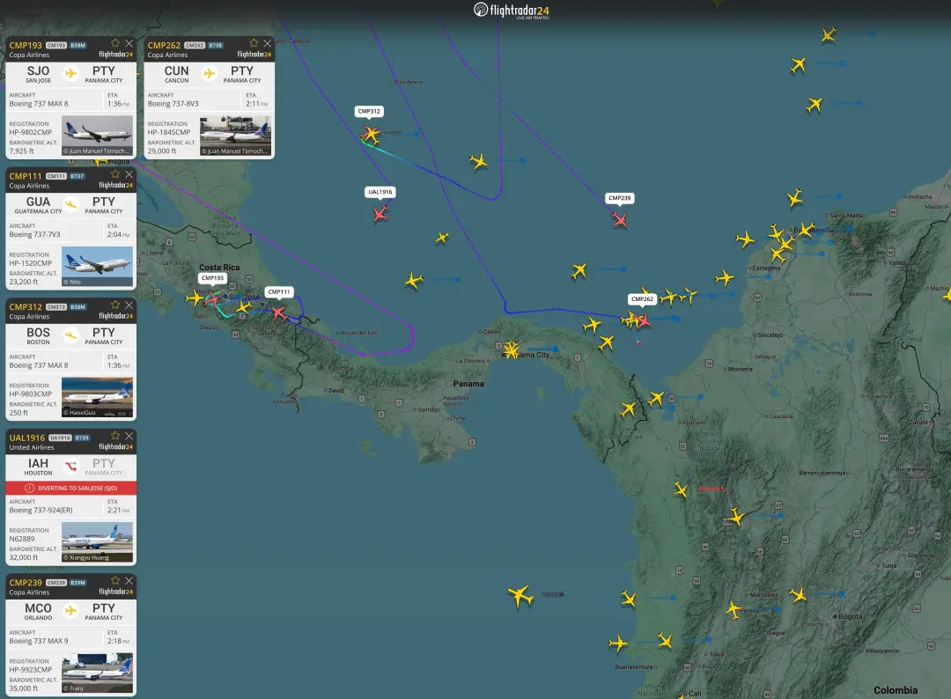Image resolution: width=951 pixels, height=699 pixels.
Task: Open the aircraft photo on CMP193 card
Action: click(x=97, y=136)
